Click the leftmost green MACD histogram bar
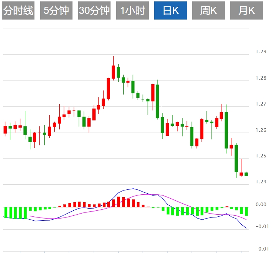Screen dimensions: 274x253 [6, 212]
